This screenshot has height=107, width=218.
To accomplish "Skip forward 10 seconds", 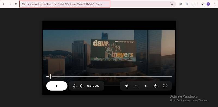I will (x=81, y=86).
